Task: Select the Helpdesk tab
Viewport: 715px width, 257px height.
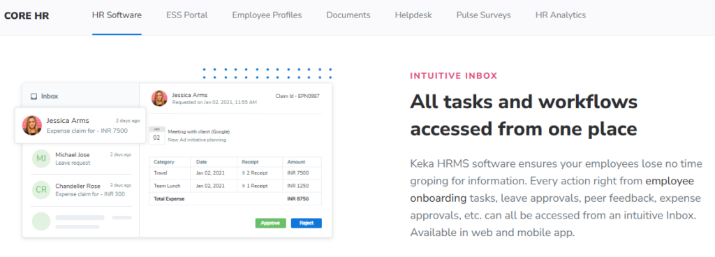Action: point(413,15)
